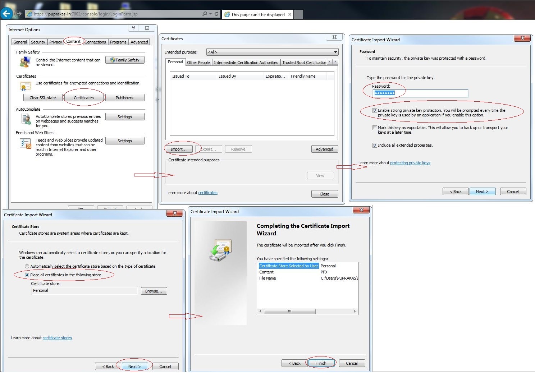Go back using the browser back arrow
This screenshot has width=535, height=373.
click(x=6, y=14)
